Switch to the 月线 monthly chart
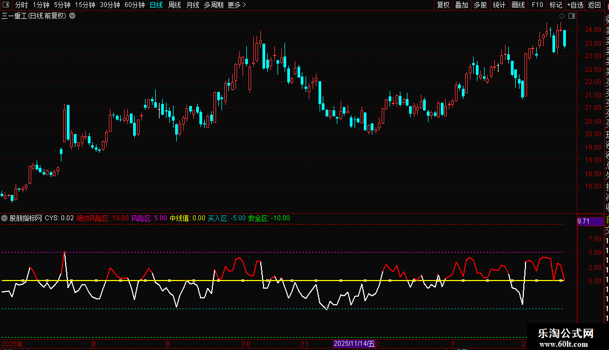The image size is (609, 350). [x=192, y=5]
